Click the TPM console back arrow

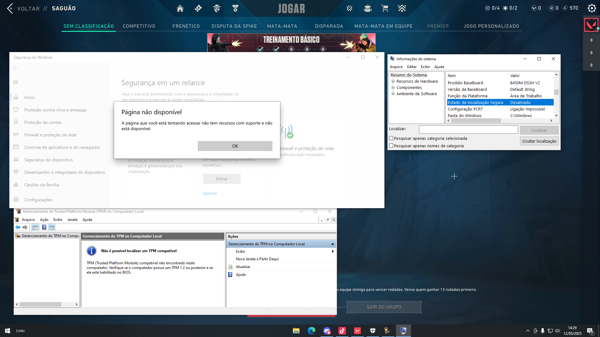18,227
